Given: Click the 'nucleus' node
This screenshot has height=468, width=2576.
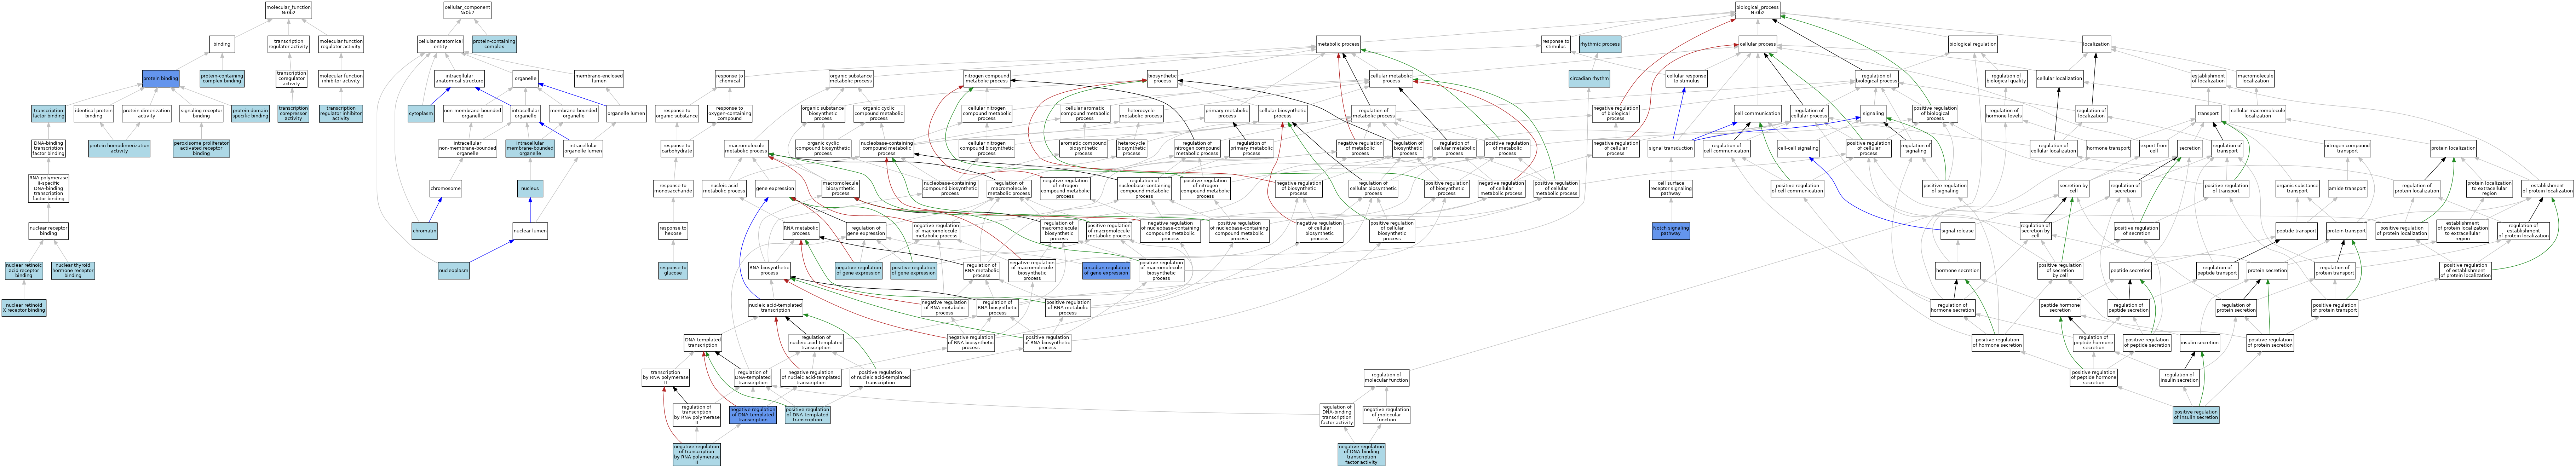Looking at the screenshot, I should click(530, 187).
